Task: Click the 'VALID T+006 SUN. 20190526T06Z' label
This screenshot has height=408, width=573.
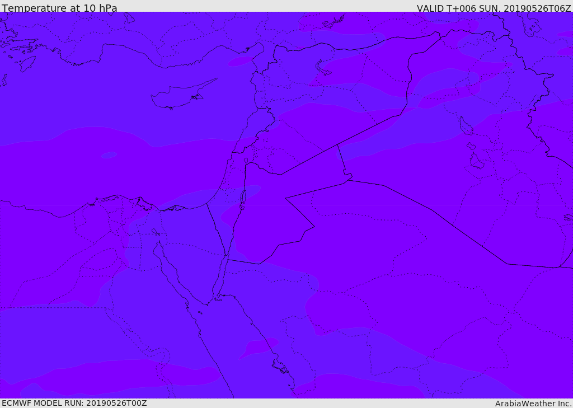Action: 494,8
